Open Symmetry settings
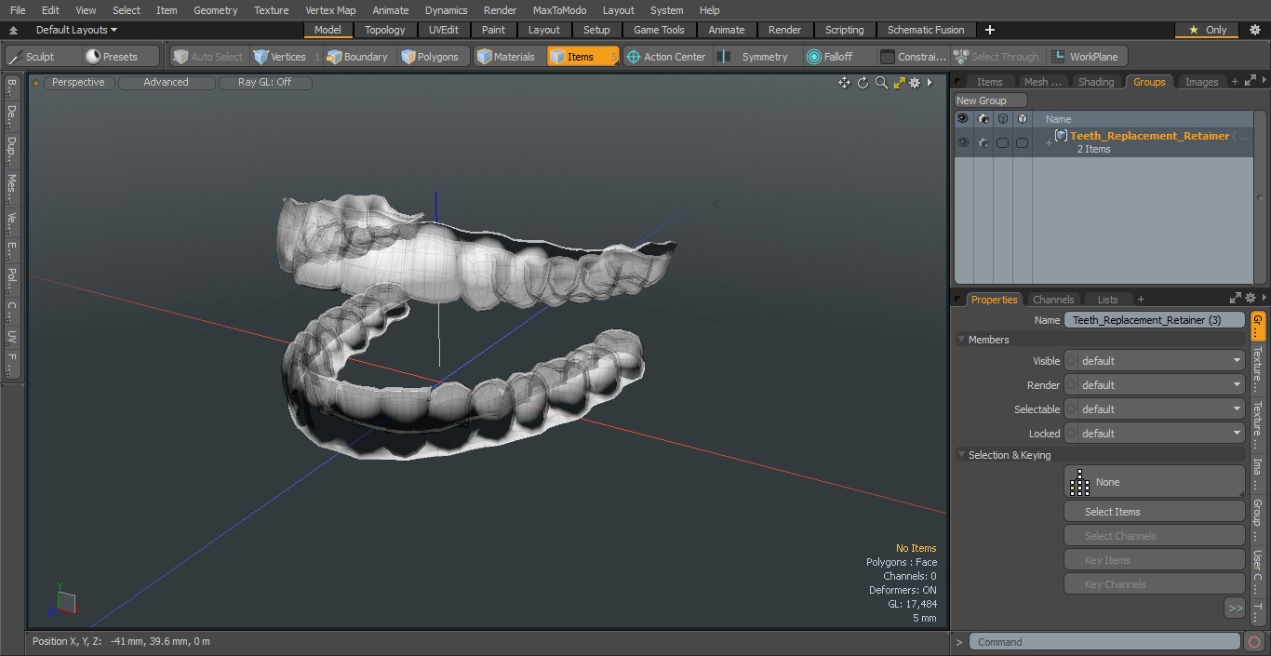Screen dimensions: 1271x656 click(756, 57)
